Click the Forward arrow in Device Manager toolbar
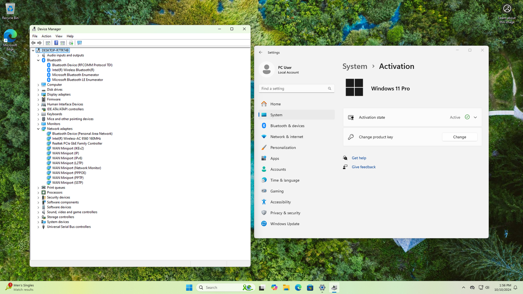The width and height of the screenshot is (523, 294). 39,43
